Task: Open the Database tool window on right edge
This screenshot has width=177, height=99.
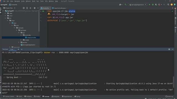Action: coord(175,21)
